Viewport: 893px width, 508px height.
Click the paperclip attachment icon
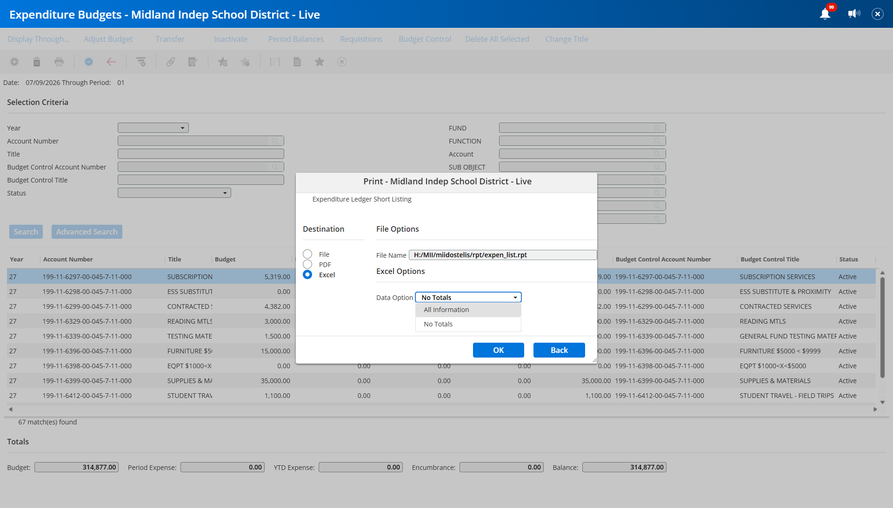point(171,62)
